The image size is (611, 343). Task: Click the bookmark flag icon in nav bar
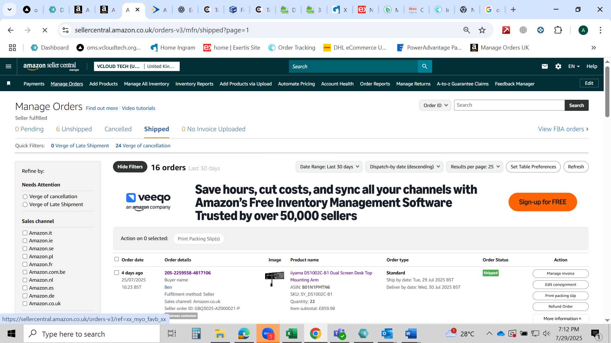tap(9, 84)
